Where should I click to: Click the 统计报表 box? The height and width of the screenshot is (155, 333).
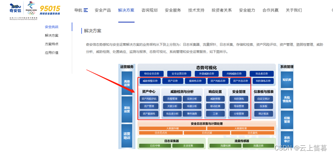(264, 114)
